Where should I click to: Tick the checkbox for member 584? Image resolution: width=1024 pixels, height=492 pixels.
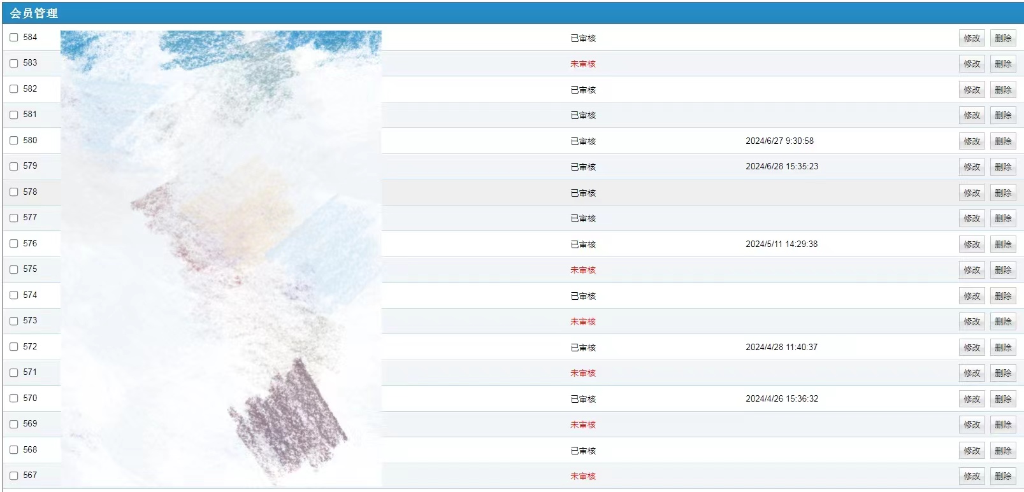pyautogui.click(x=14, y=38)
